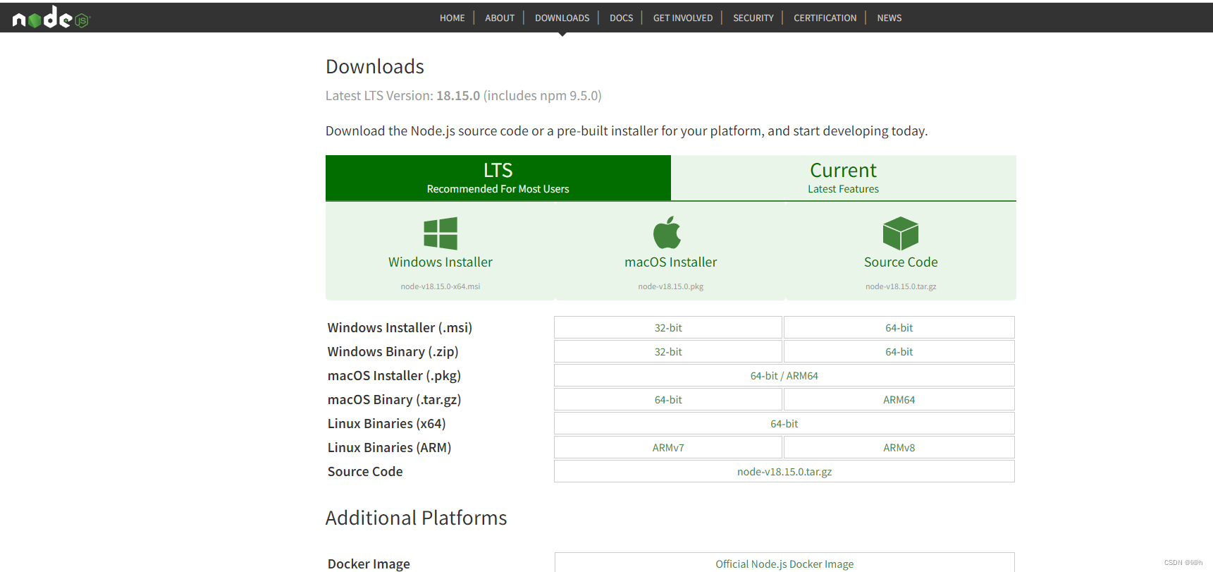Click the macOS Binary (.tar.gz) row label
Image resolution: width=1213 pixels, height=572 pixels.
pos(394,399)
